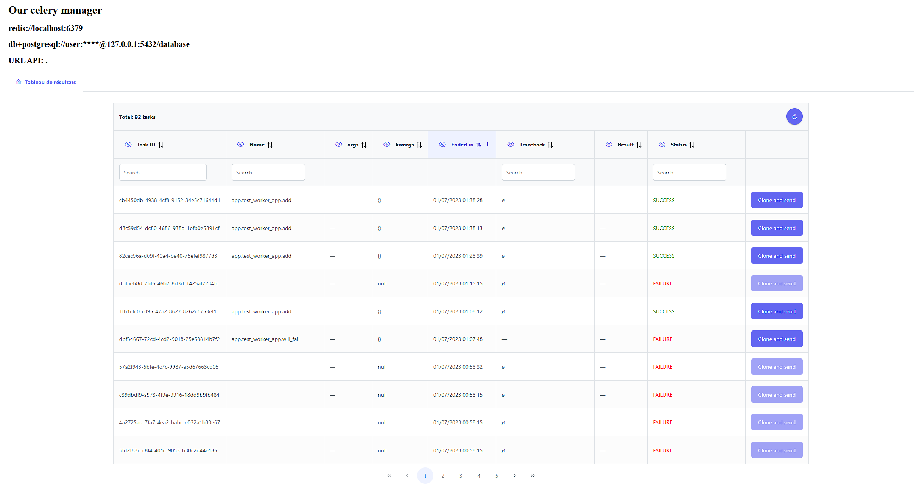Toggle args column visibility eye
The width and height of the screenshot is (914, 489).
click(x=338, y=145)
